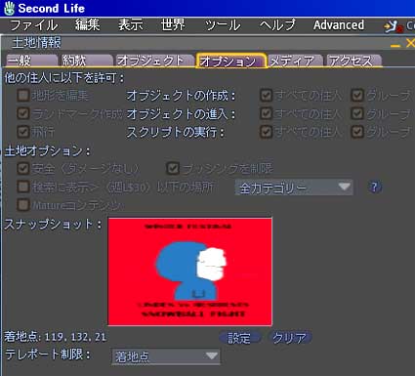The width and height of the screenshot is (415, 376).
Task: Open the ツール menu
Action: (223, 25)
